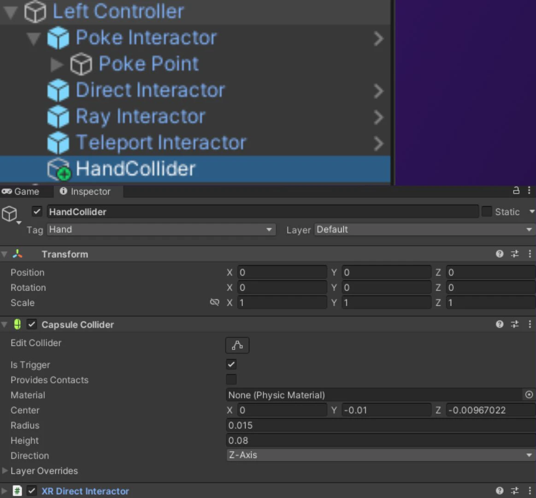Select the HandCollider object row
This screenshot has height=498, width=536.
[x=195, y=169]
